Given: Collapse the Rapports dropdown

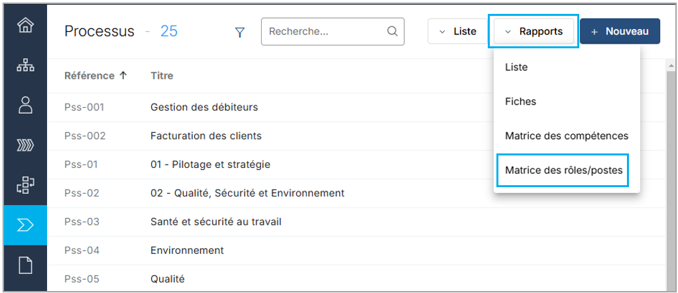Looking at the screenshot, I should click(x=534, y=31).
